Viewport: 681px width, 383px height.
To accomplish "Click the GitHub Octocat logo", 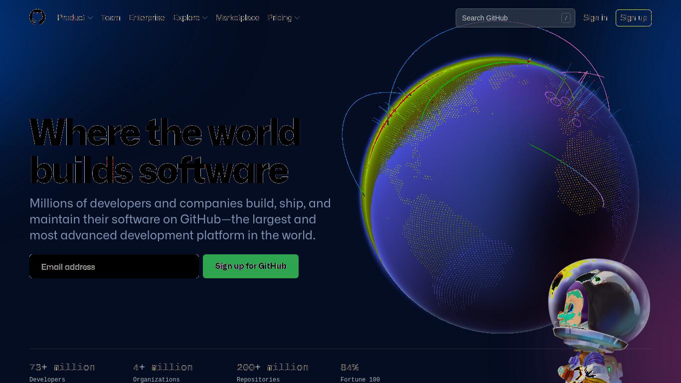I will 37,17.
